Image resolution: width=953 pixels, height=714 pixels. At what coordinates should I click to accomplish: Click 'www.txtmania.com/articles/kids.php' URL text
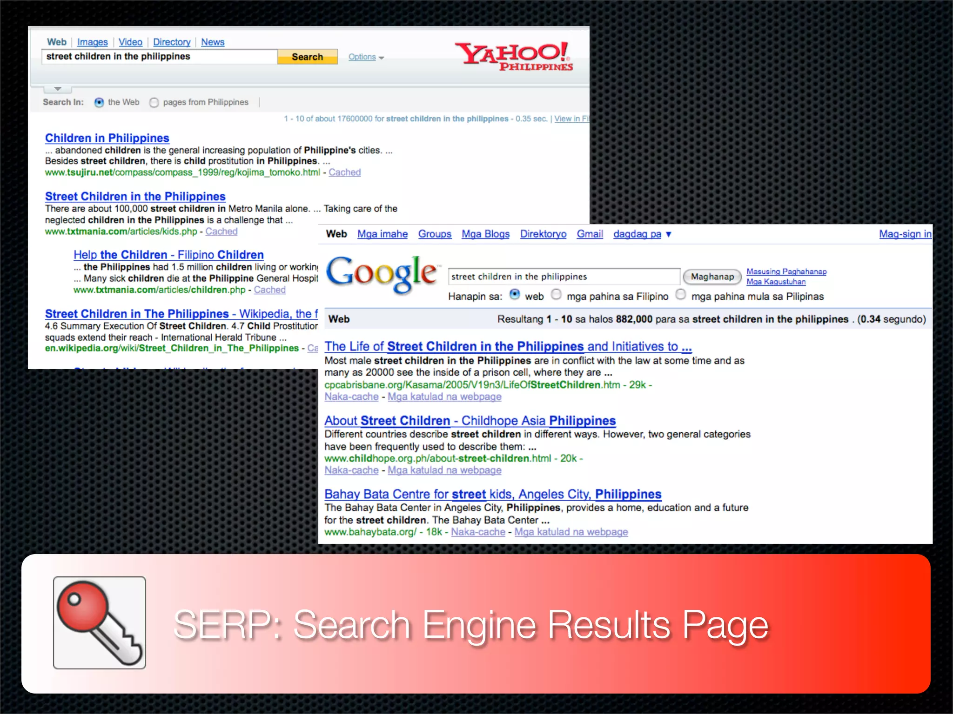121,231
